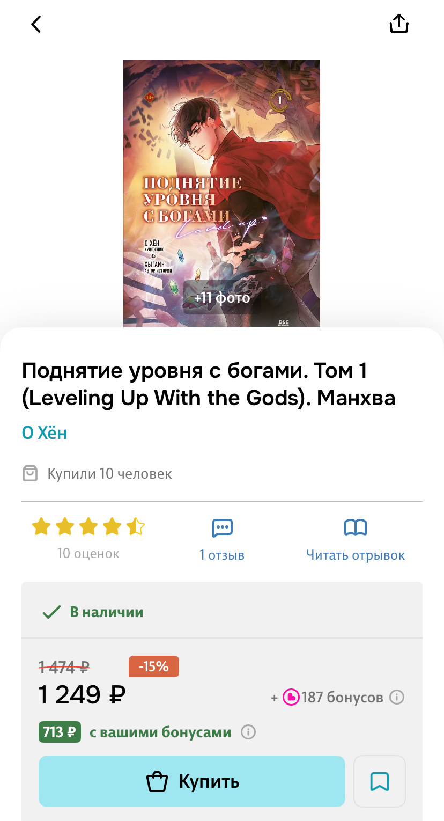Open the +11 фото gallery overlay
444x821 pixels.
pos(222,297)
